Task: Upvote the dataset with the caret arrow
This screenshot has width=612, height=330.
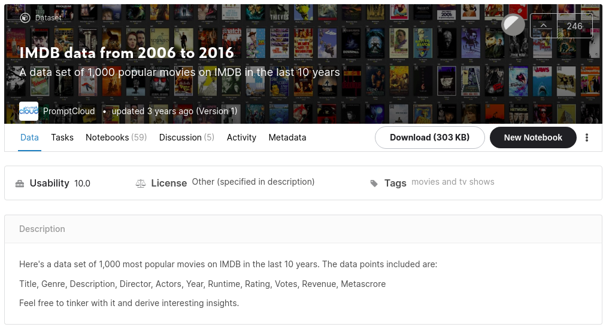Action: 543,26
